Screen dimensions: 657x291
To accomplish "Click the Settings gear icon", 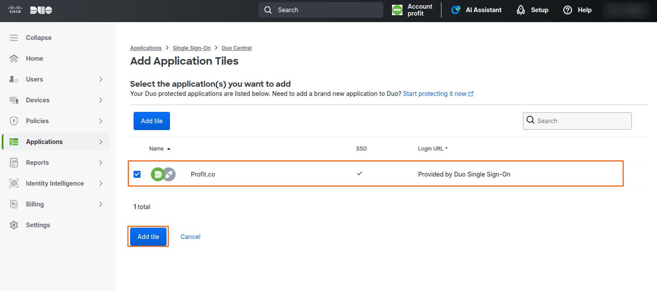I will pos(14,225).
